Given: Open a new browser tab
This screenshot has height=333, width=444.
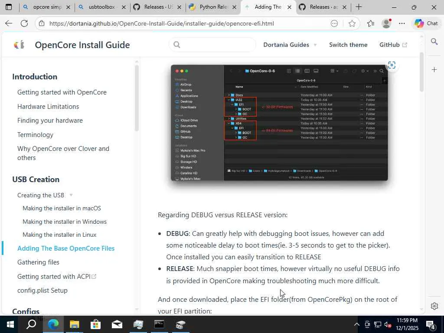Looking at the screenshot, I should click(359, 7).
